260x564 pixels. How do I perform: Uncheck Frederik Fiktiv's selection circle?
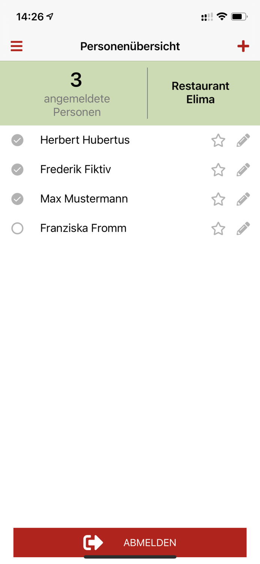17,170
